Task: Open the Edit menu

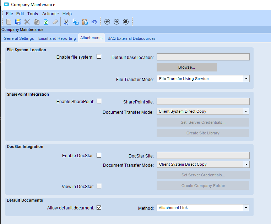Action: [20, 14]
